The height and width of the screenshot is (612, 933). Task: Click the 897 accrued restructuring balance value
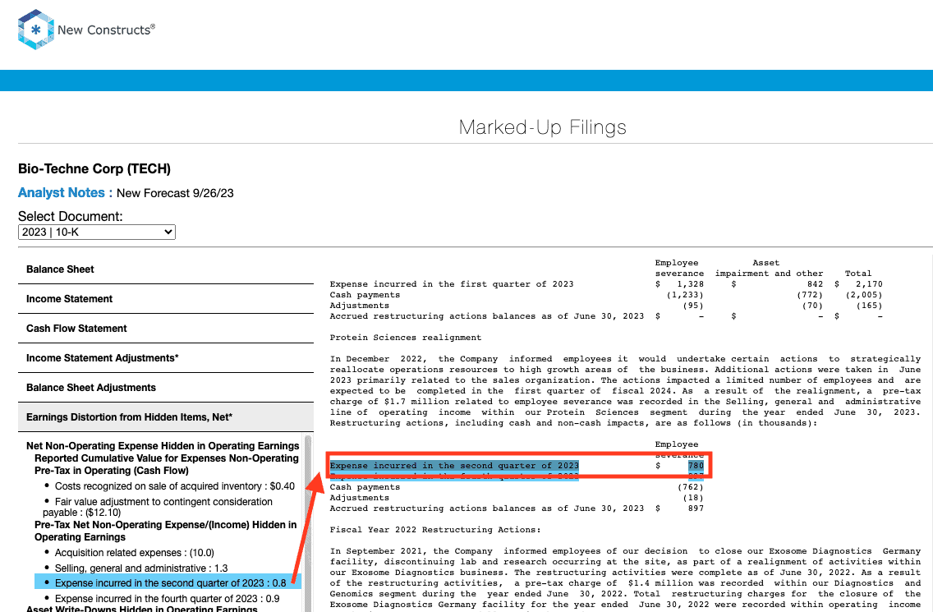click(x=696, y=508)
